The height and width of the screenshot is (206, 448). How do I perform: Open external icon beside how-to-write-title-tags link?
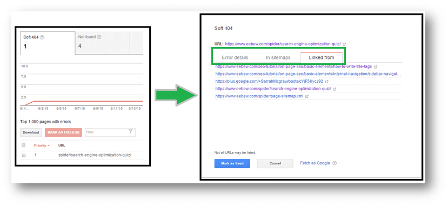click(376, 67)
